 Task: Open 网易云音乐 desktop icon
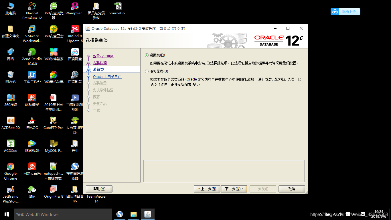pyautogui.click(x=32, y=169)
